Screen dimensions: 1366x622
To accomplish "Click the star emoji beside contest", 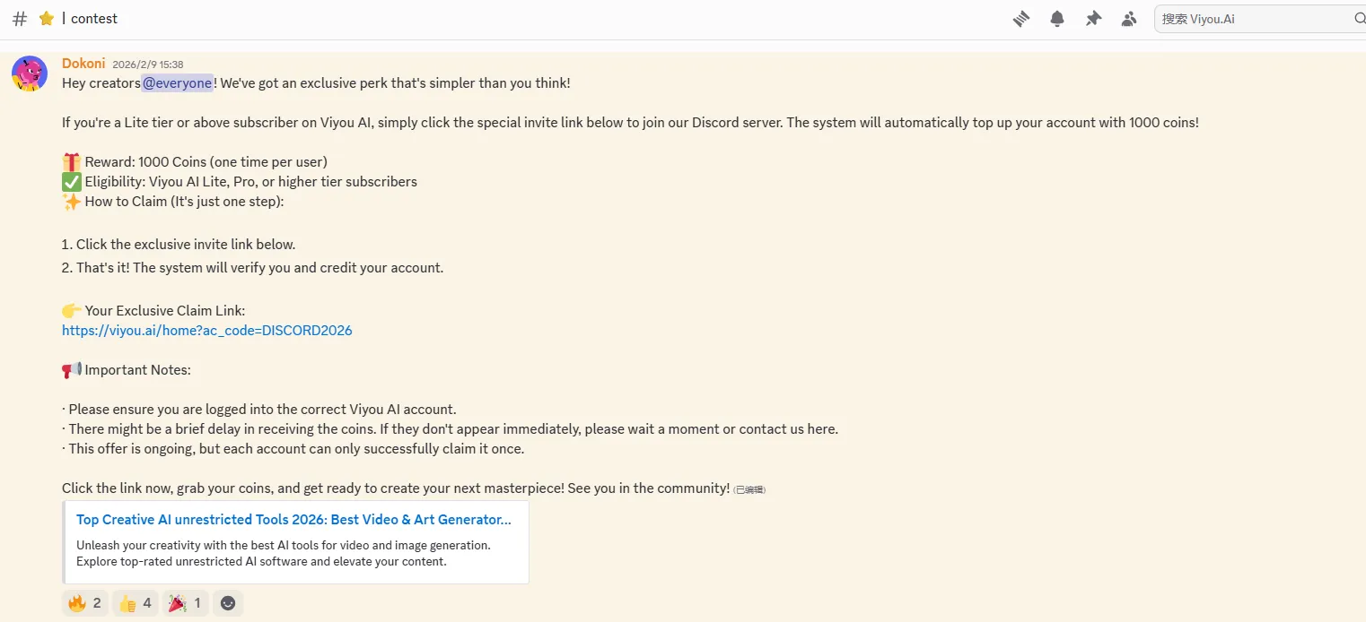I will pyautogui.click(x=47, y=18).
